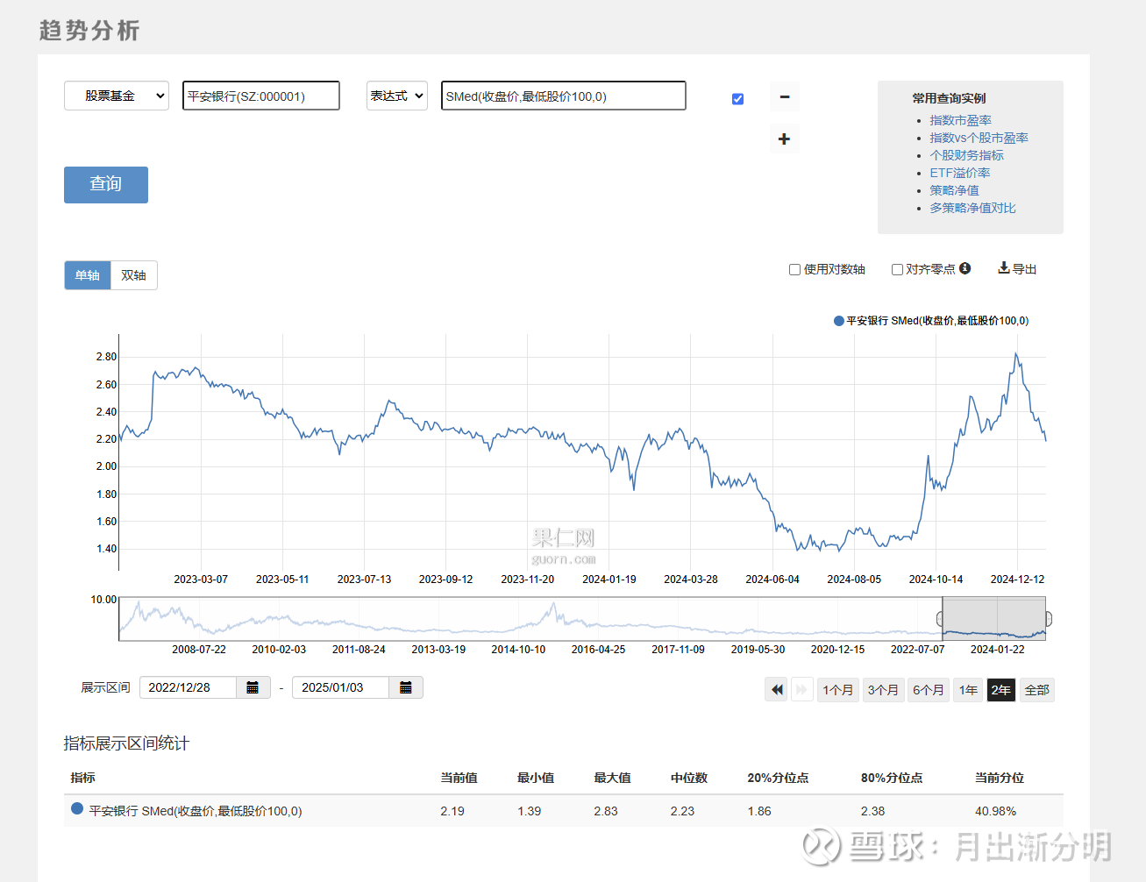Select the 6个月 range button

(x=929, y=690)
